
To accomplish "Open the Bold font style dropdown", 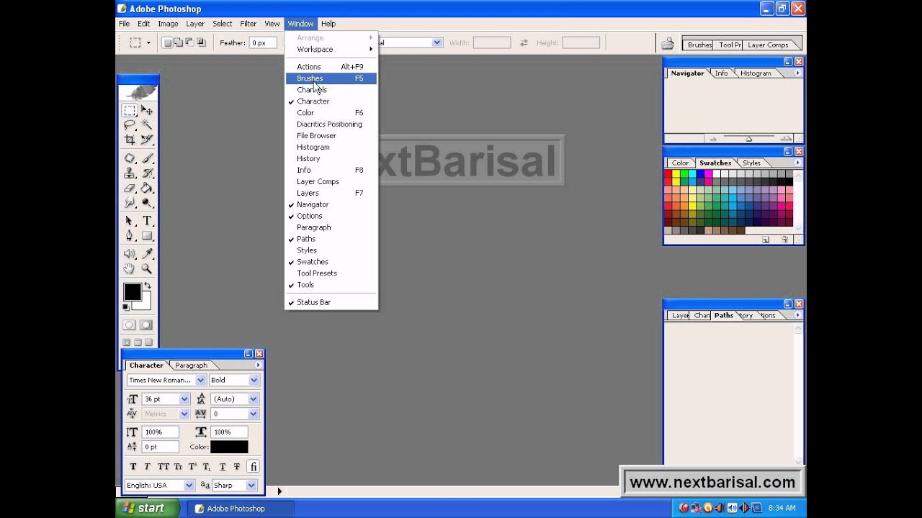I will pyautogui.click(x=254, y=380).
